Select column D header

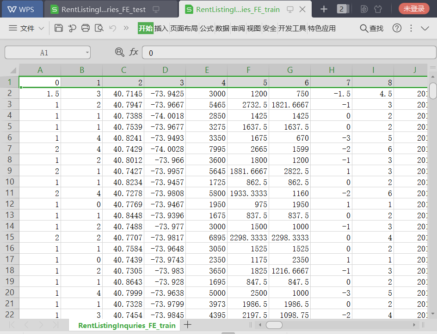[165, 70]
